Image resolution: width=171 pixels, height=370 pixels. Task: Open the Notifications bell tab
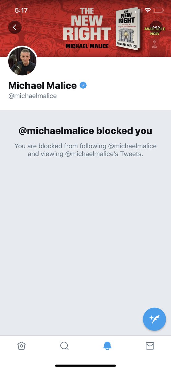tap(107, 346)
